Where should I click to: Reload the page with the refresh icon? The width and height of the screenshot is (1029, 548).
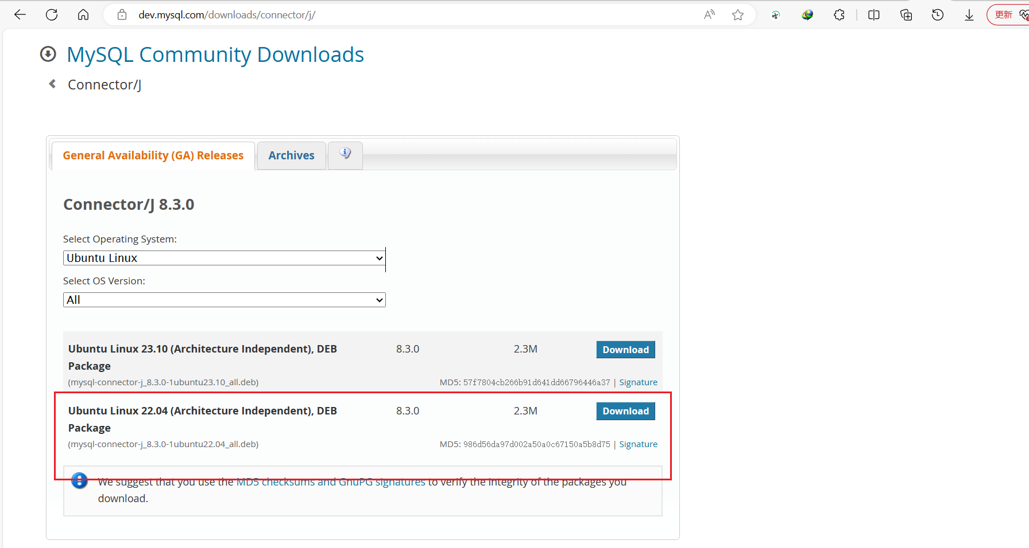[x=52, y=15]
